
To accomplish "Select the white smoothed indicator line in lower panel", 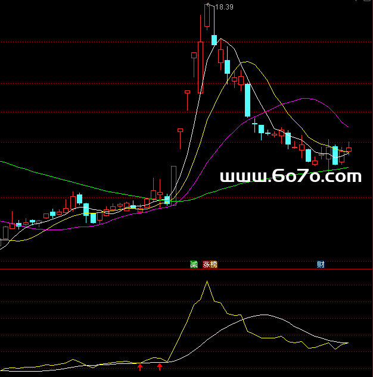I will (262, 315).
